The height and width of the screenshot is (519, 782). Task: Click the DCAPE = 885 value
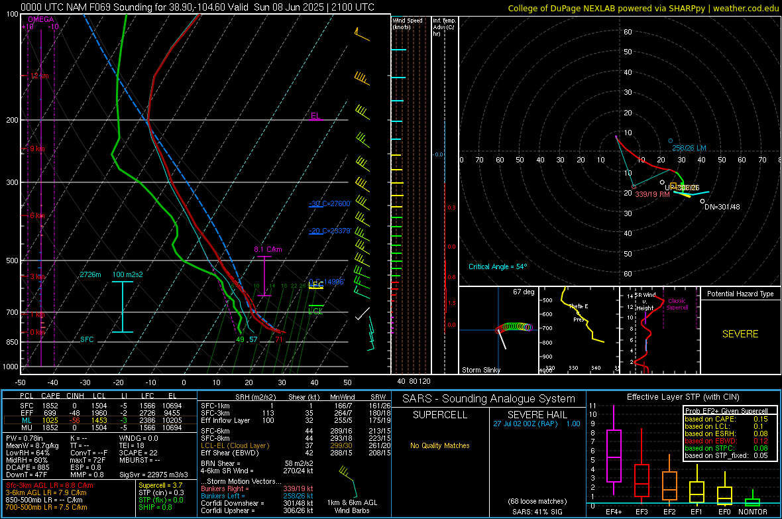pos(27,467)
